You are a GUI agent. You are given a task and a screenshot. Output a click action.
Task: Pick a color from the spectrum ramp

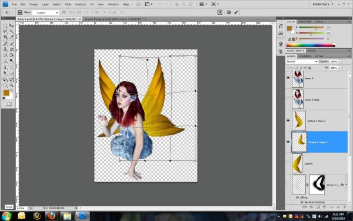point(311,45)
